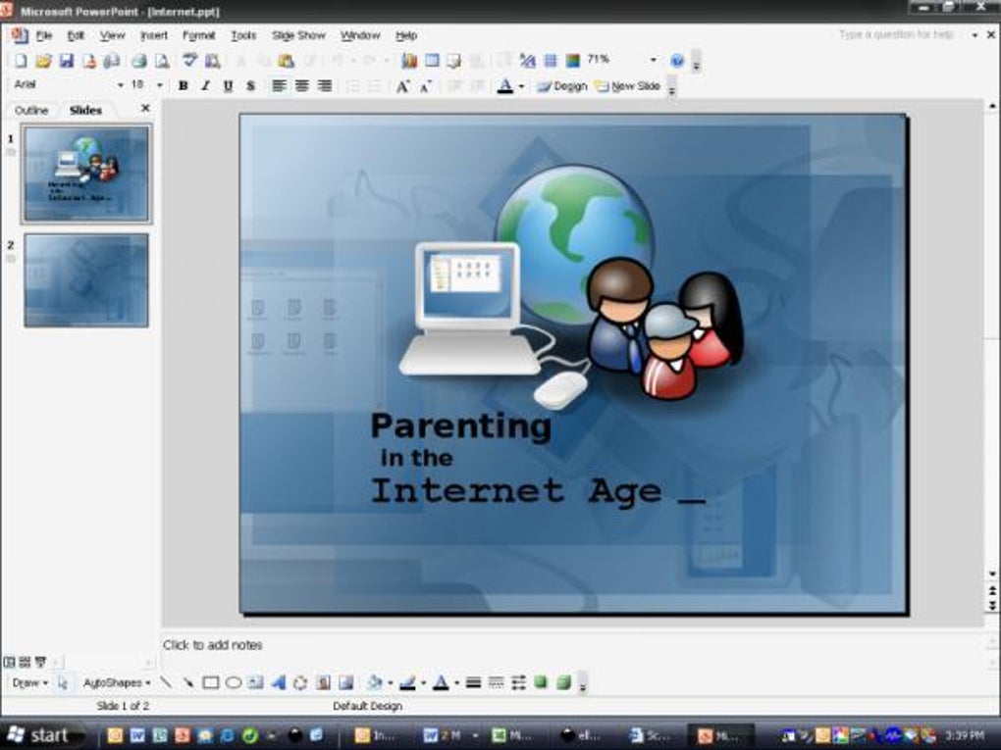Viewport: 1001px width, 750px height.
Task: Expand the AutoShapes menu
Action: tap(117, 683)
